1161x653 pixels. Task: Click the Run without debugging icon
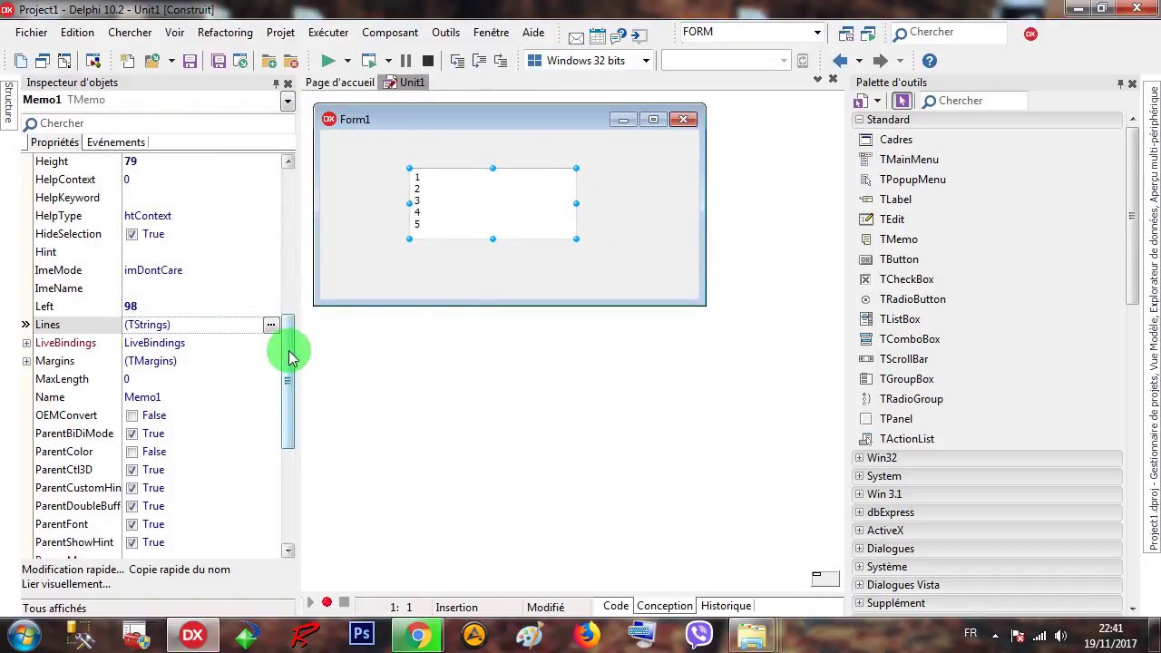pyautogui.click(x=368, y=61)
